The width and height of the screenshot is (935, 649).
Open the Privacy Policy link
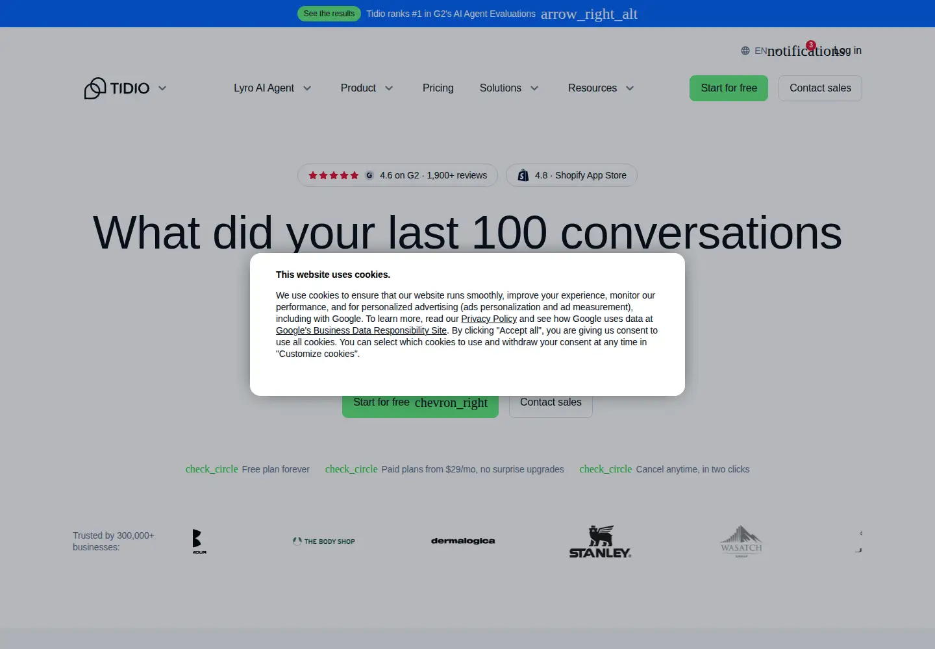tap(489, 319)
